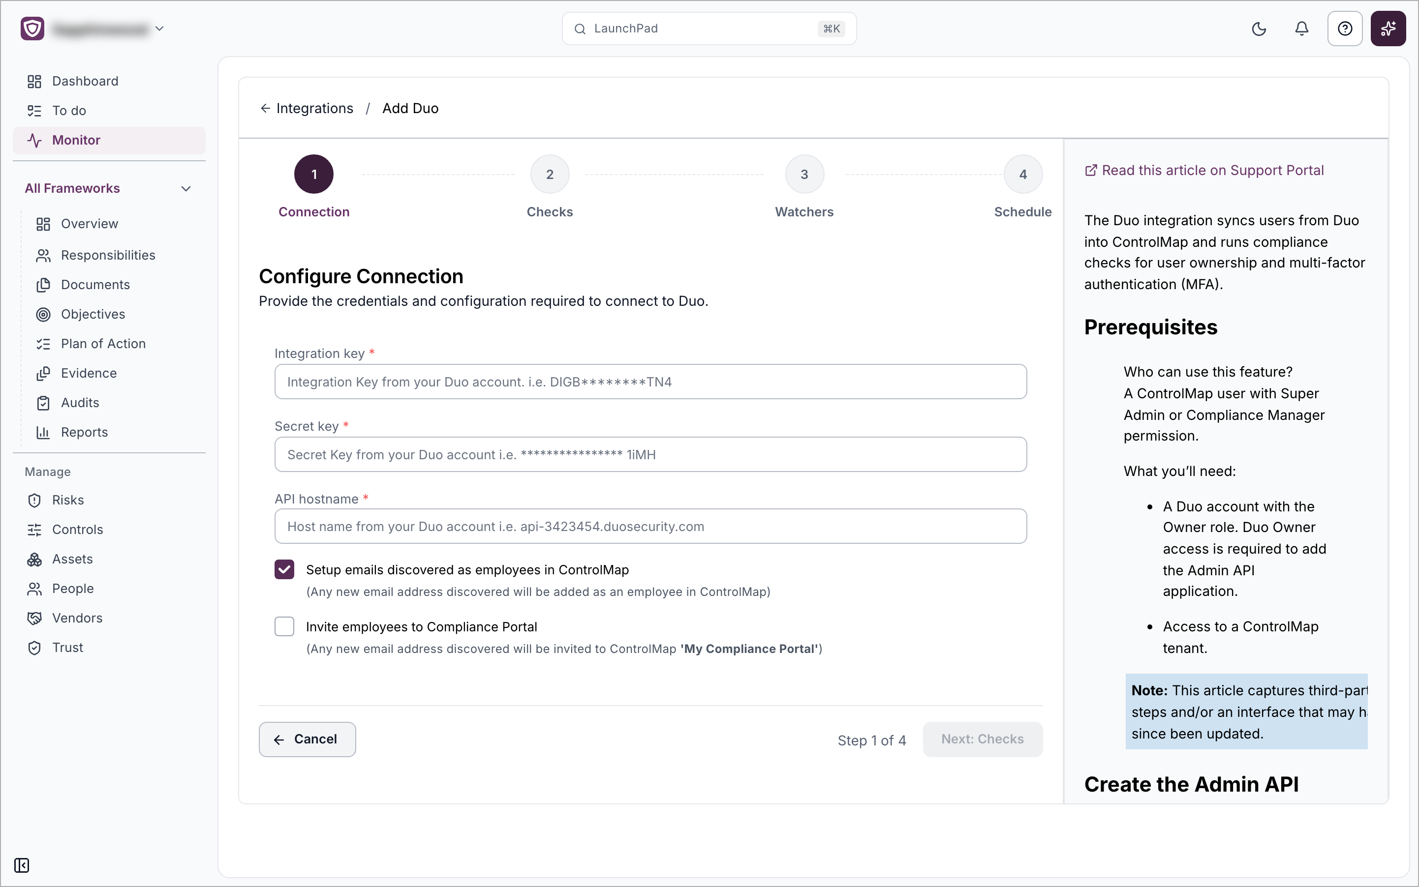Open the help question mark button
Screen dimensions: 1419x887
point(1344,29)
